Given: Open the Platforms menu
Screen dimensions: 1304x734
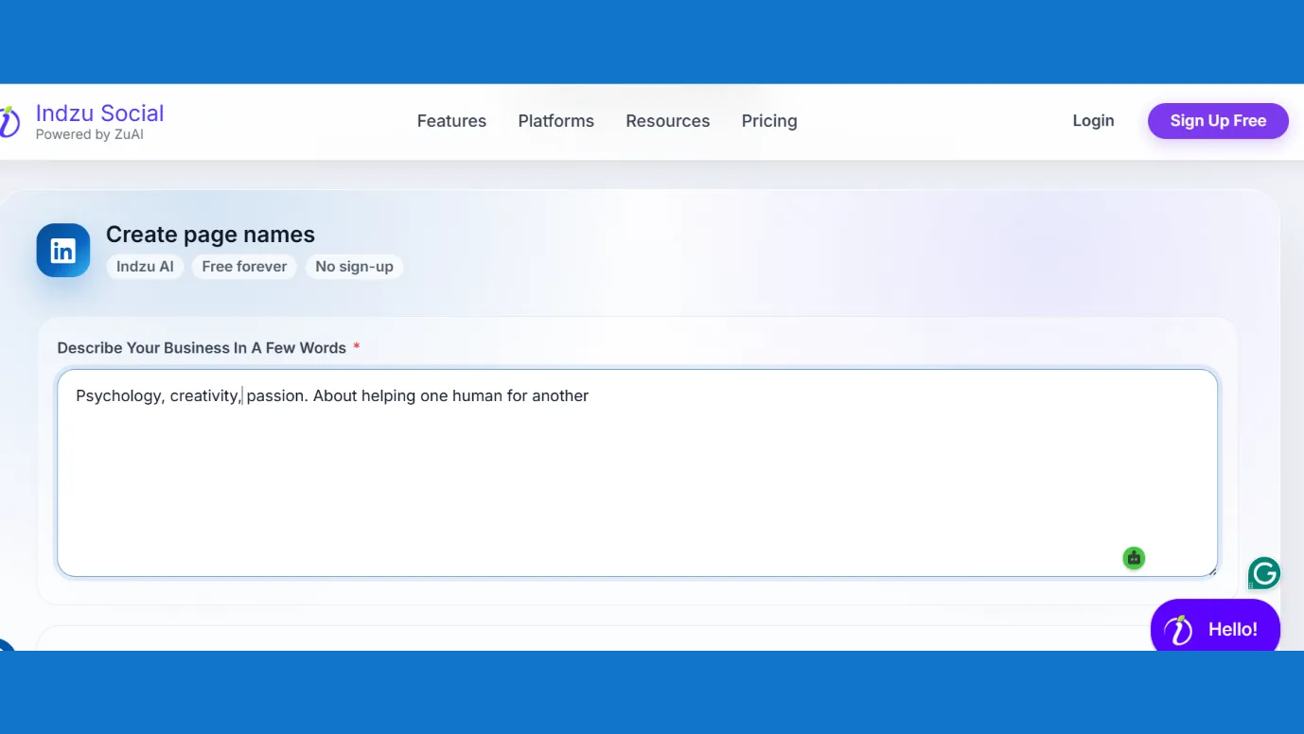Looking at the screenshot, I should (555, 121).
